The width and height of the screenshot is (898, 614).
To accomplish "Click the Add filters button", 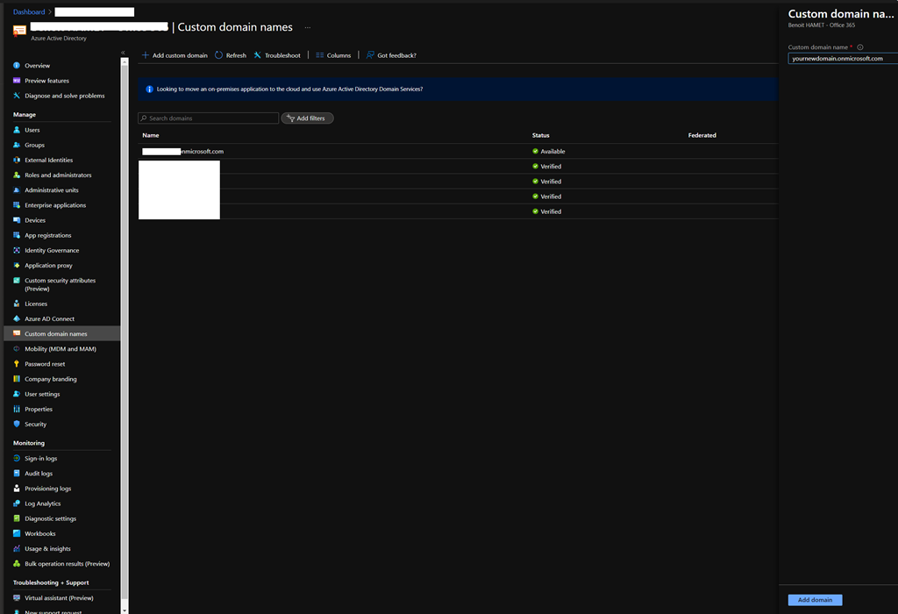I will (x=307, y=118).
